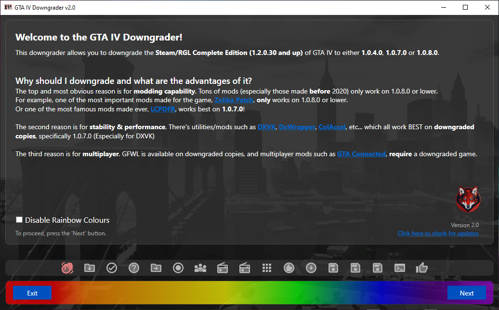
Task: Select the folder with right arrow icon
Action: point(156,268)
